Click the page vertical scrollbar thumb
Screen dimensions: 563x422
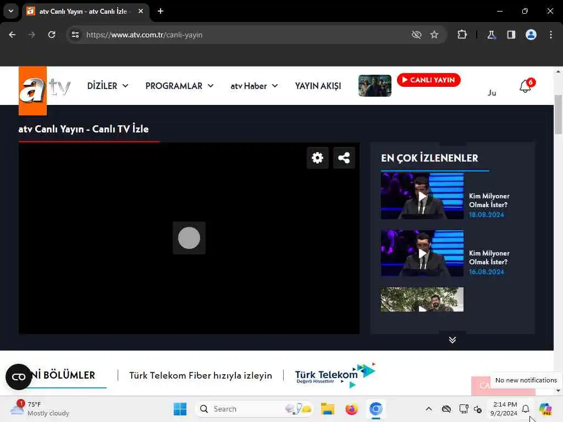[558, 114]
